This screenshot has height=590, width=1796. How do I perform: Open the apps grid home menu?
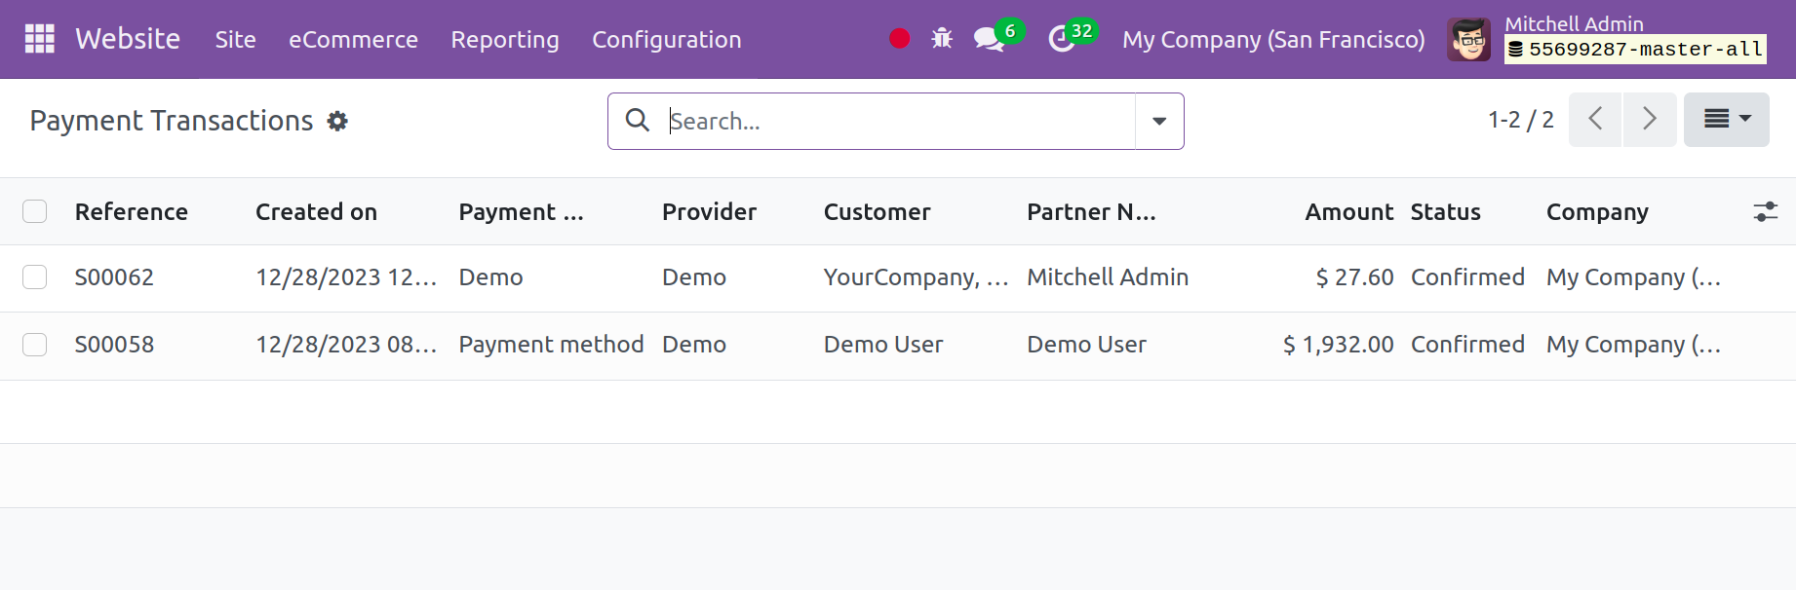pyautogui.click(x=39, y=39)
